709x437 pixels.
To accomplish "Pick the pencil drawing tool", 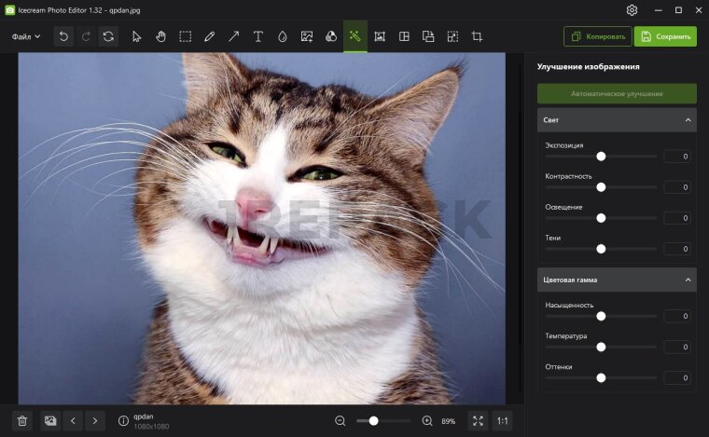I will [210, 36].
